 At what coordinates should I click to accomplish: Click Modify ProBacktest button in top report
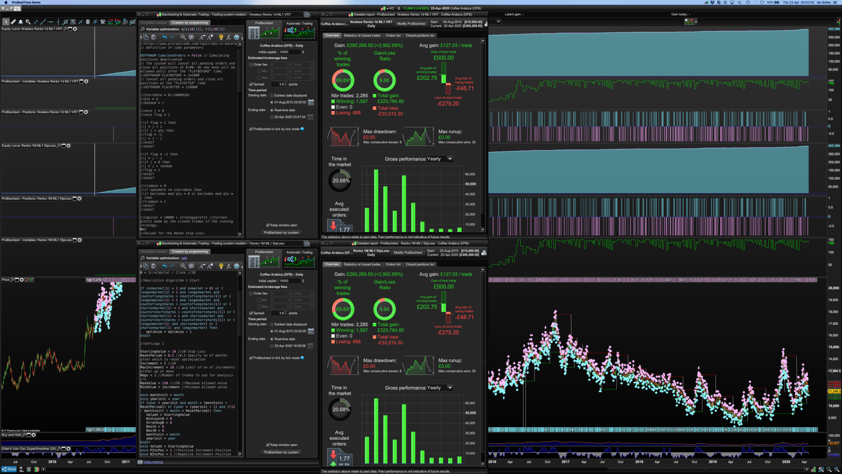[411, 24]
